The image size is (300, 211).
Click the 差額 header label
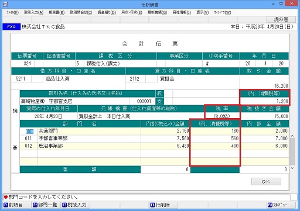click(80, 170)
